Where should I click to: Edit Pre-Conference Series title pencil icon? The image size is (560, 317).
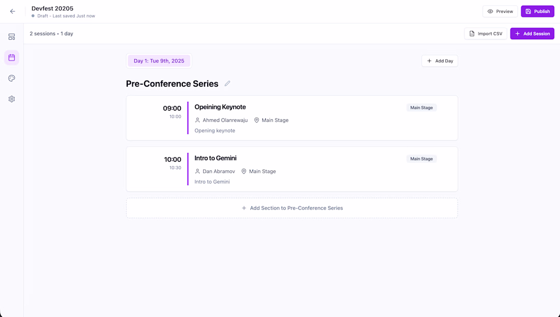(x=228, y=84)
